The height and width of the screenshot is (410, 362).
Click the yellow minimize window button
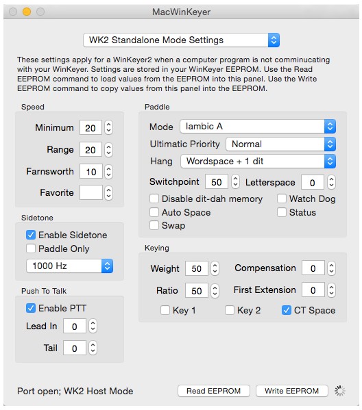[x=27, y=12]
